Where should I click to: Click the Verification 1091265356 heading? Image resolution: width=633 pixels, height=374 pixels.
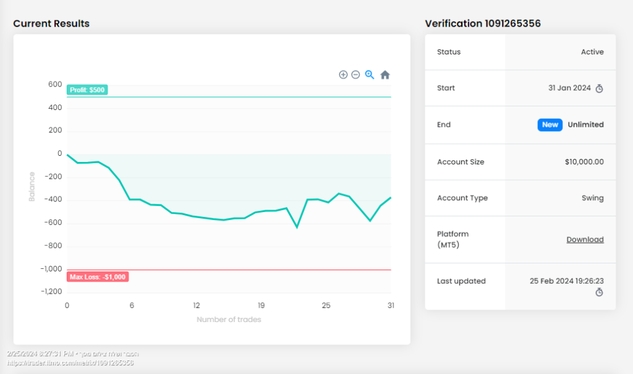point(483,23)
